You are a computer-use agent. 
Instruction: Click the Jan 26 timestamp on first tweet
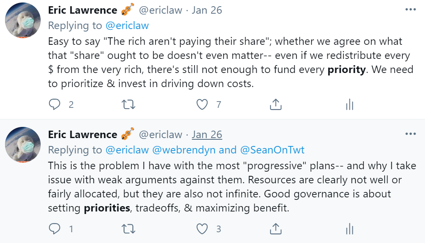(207, 10)
